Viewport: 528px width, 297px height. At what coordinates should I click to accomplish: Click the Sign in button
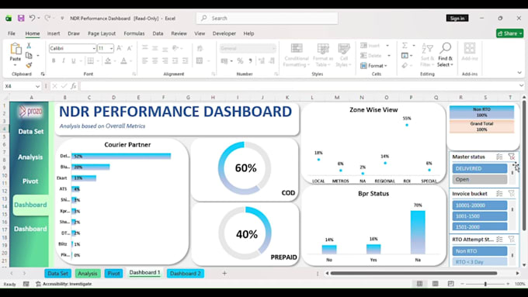457,18
